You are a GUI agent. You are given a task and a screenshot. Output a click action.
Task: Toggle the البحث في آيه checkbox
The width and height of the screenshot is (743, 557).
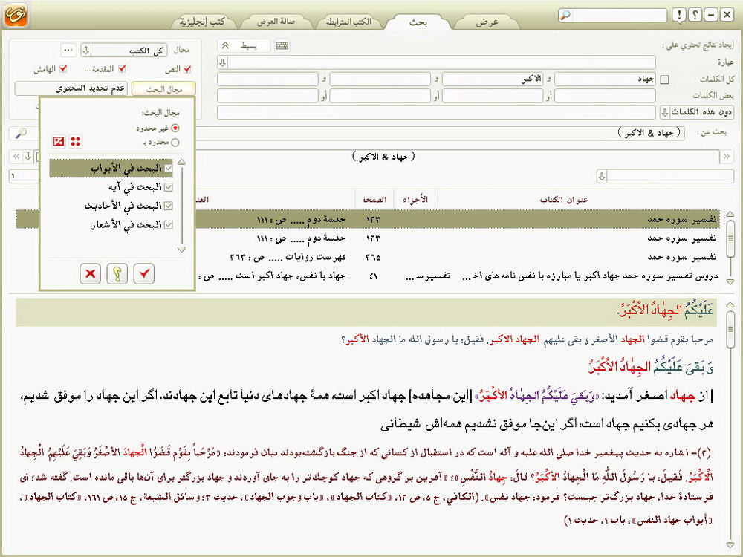(x=168, y=187)
